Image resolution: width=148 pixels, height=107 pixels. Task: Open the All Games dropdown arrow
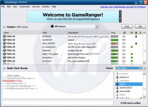[97, 26]
